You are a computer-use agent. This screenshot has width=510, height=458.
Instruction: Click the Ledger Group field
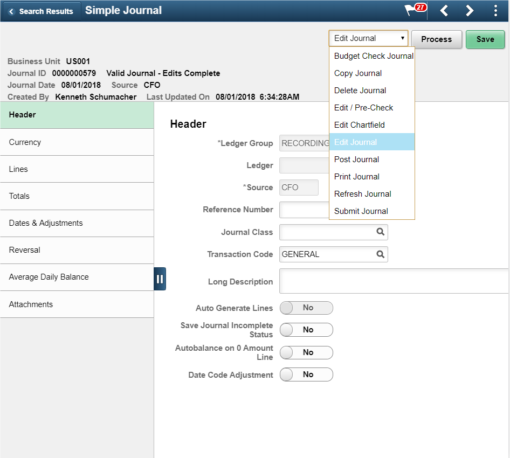305,143
